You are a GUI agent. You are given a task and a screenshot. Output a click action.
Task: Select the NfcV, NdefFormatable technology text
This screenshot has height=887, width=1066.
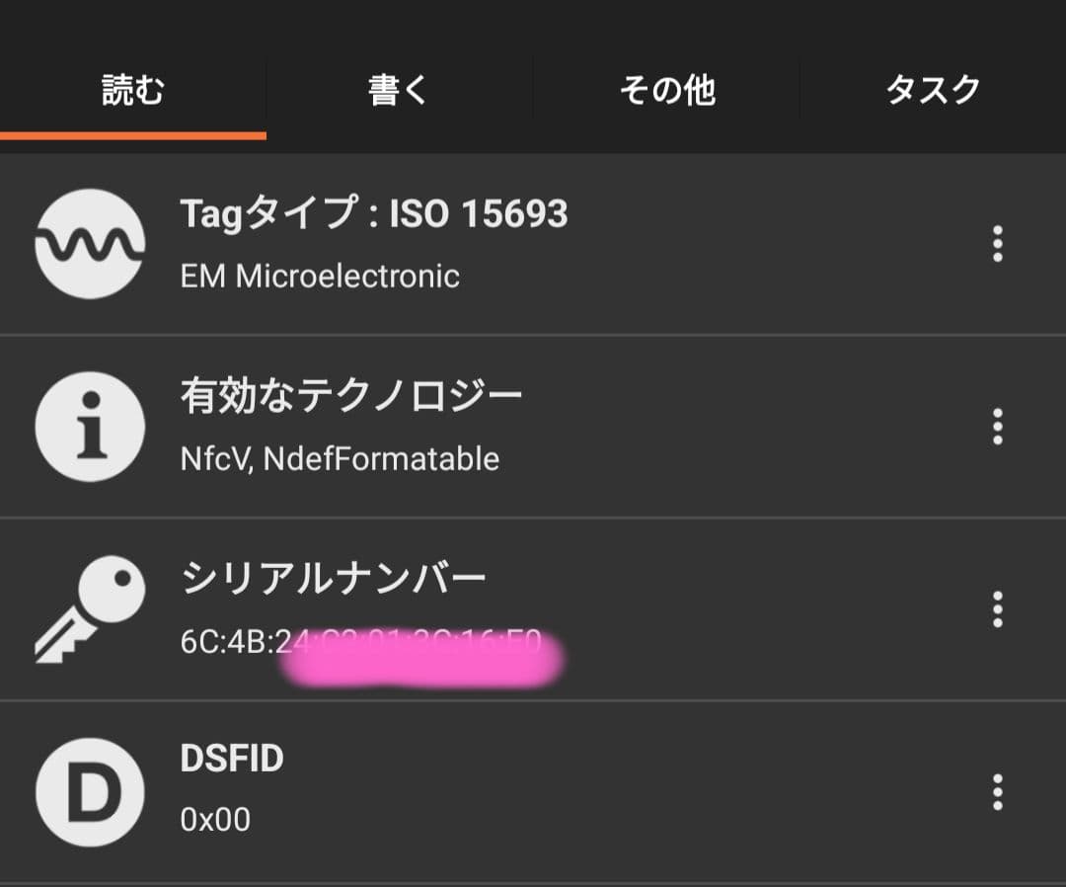tap(339, 457)
